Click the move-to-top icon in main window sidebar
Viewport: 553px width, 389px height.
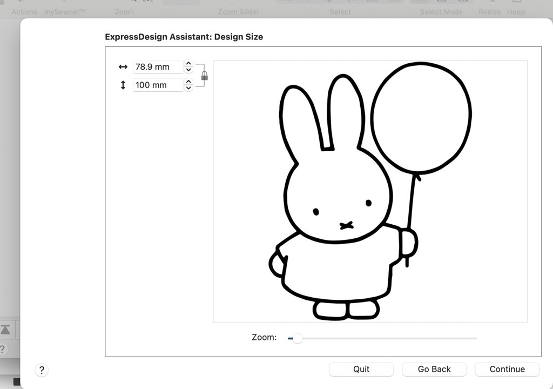pos(5,330)
